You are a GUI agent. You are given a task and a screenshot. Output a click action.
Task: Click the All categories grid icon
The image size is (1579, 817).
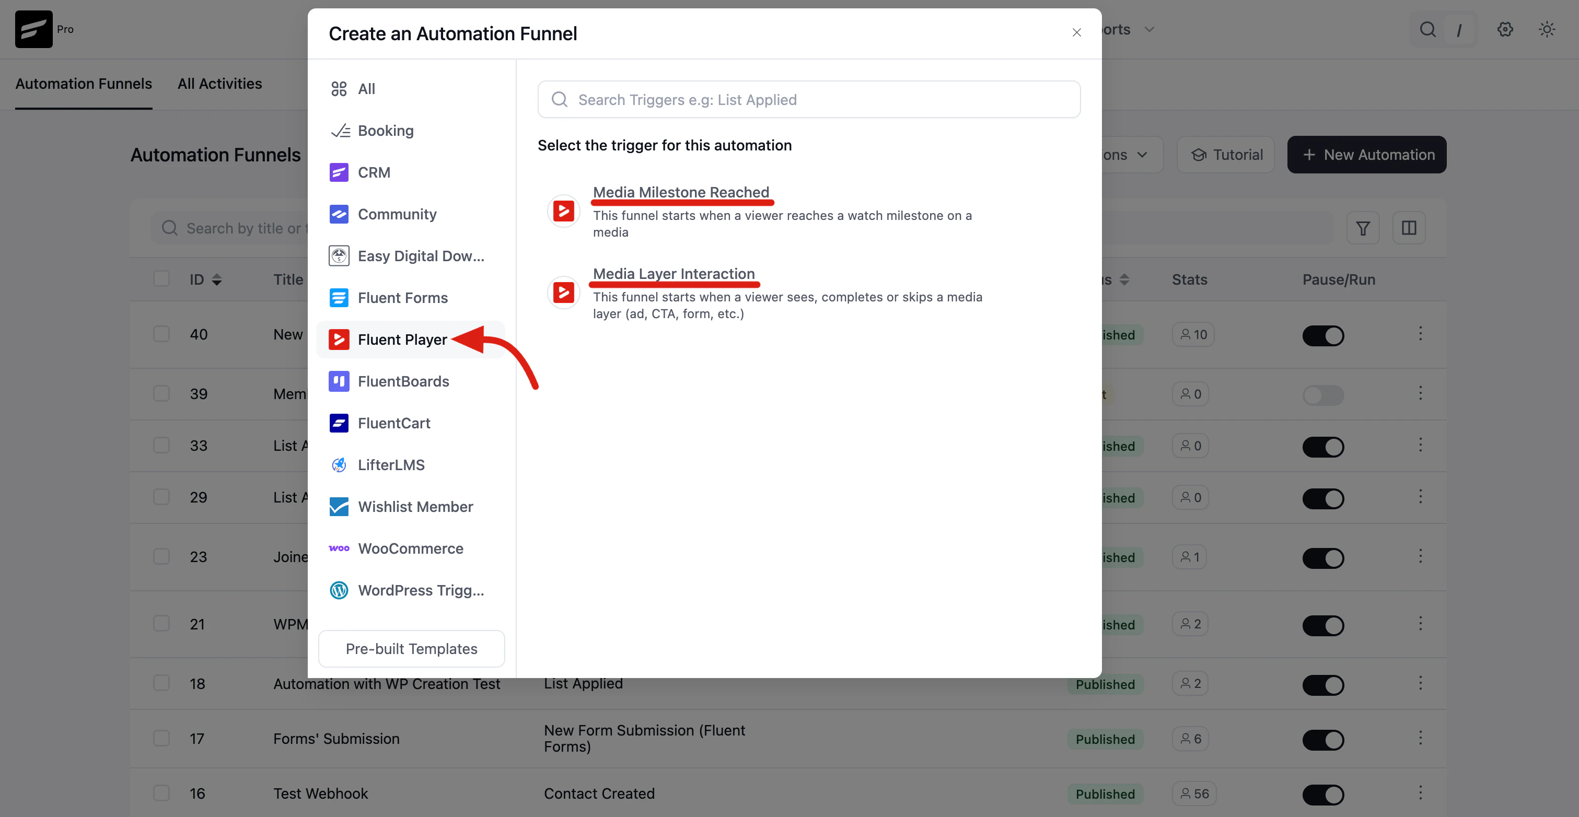pos(339,89)
